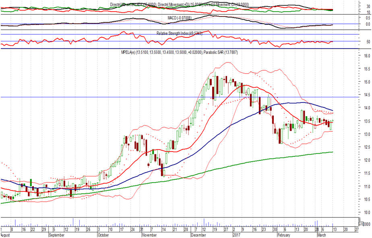Click the 11.5 price axis value
Image resolution: width=372 pixels, height=238 pixels.
coord(367,173)
